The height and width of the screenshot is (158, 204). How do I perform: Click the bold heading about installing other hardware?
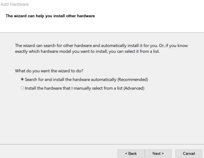pos(50,16)
